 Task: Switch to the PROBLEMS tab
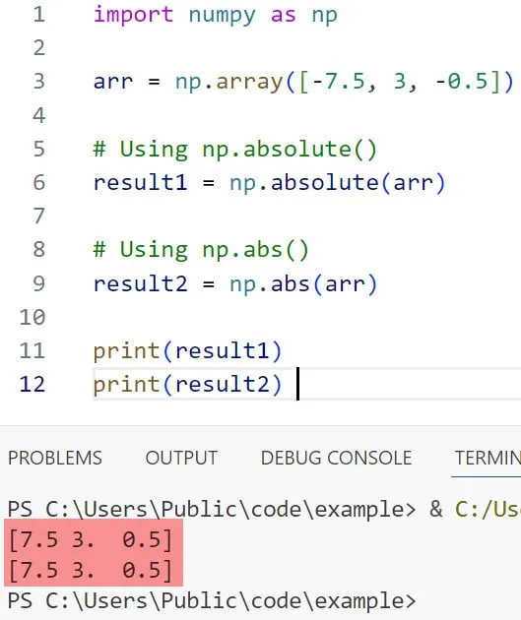tap(55, 458)
